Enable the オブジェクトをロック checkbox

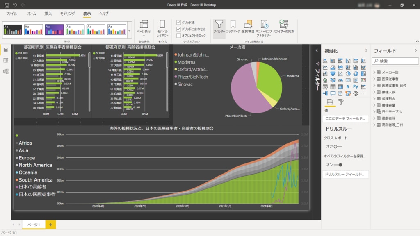tap(179, 36)
